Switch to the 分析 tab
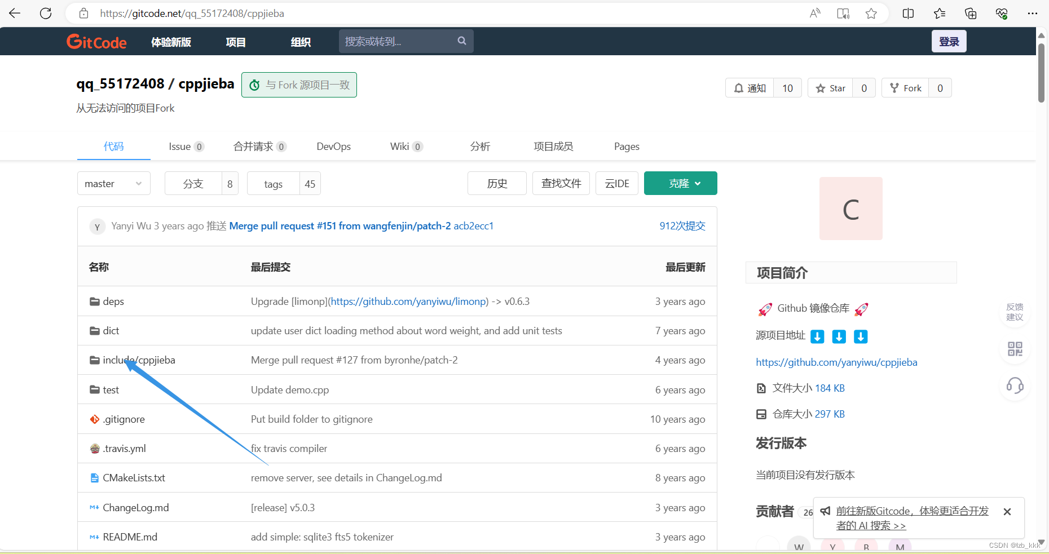The height and width of the screenshot is (554, 1049). pos(480,147)
